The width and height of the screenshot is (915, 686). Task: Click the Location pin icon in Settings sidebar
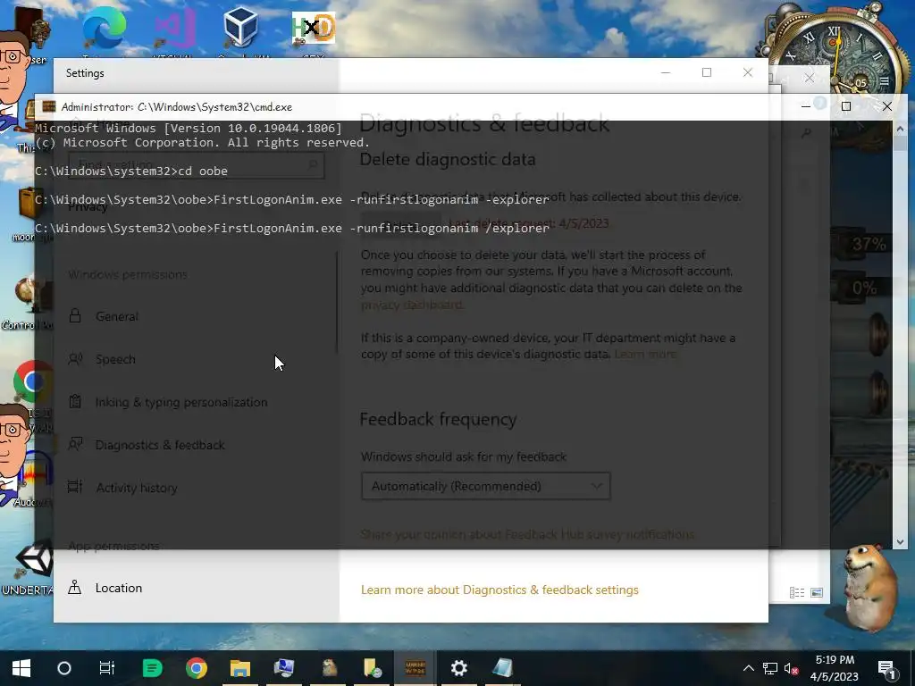point(75,588)
